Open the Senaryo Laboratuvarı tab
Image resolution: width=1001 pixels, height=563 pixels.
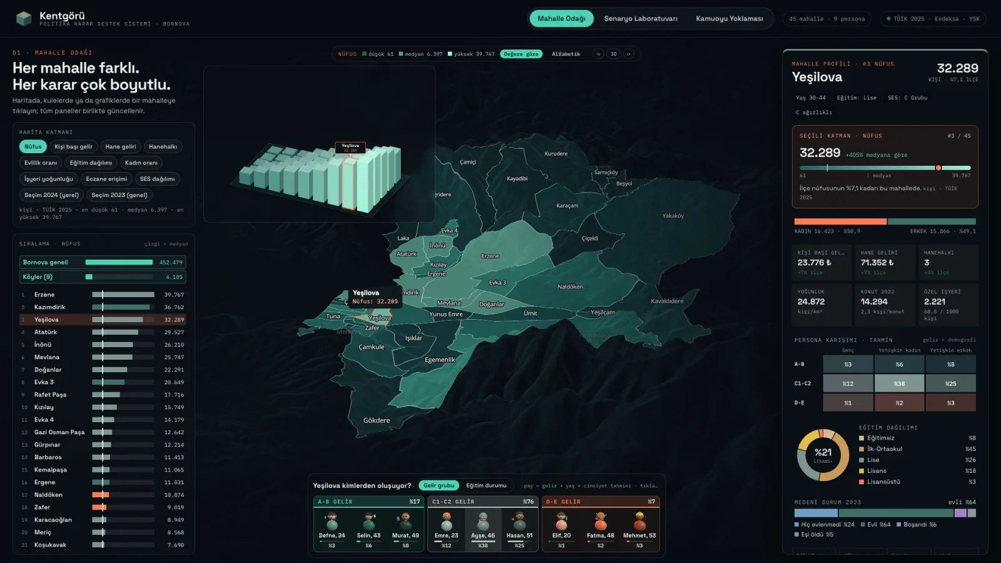pos(641,19)
